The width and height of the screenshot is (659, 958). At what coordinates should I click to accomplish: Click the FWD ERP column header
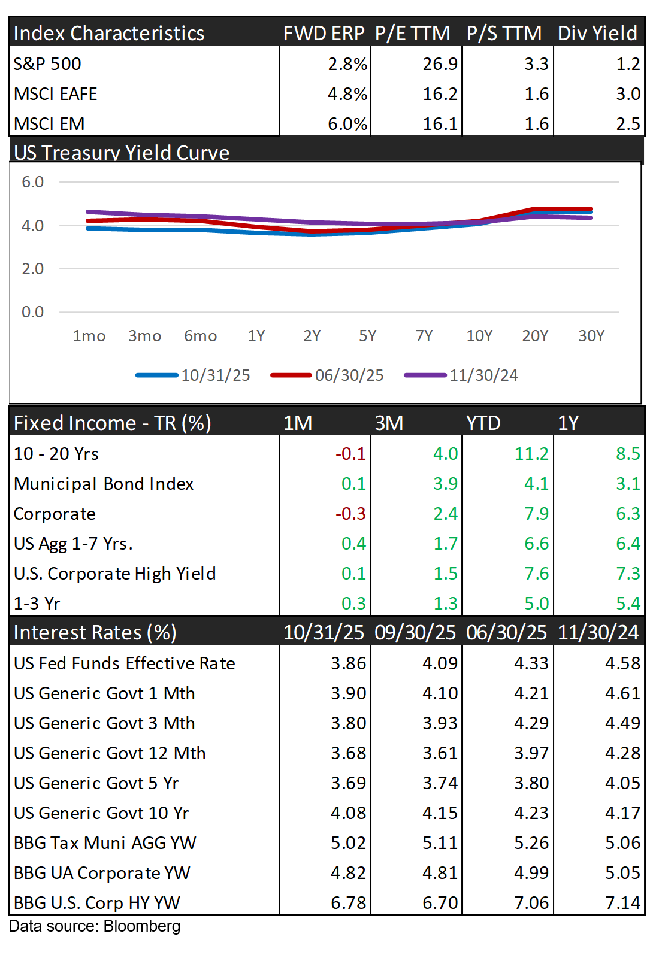[x=324, y=33]
